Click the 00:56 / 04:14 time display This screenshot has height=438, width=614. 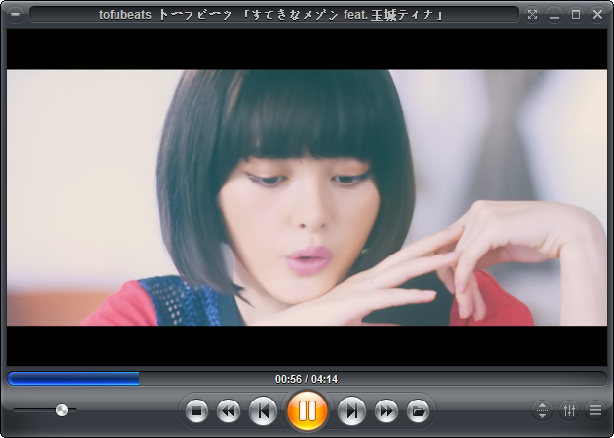[x=306, y=379]
